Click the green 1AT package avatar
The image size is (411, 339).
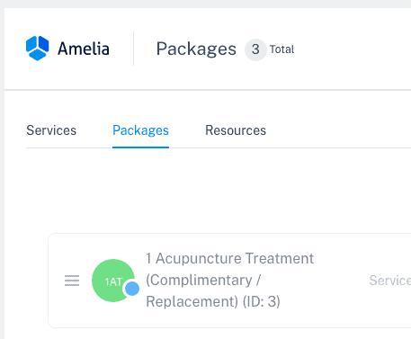(x=113, y=281)
